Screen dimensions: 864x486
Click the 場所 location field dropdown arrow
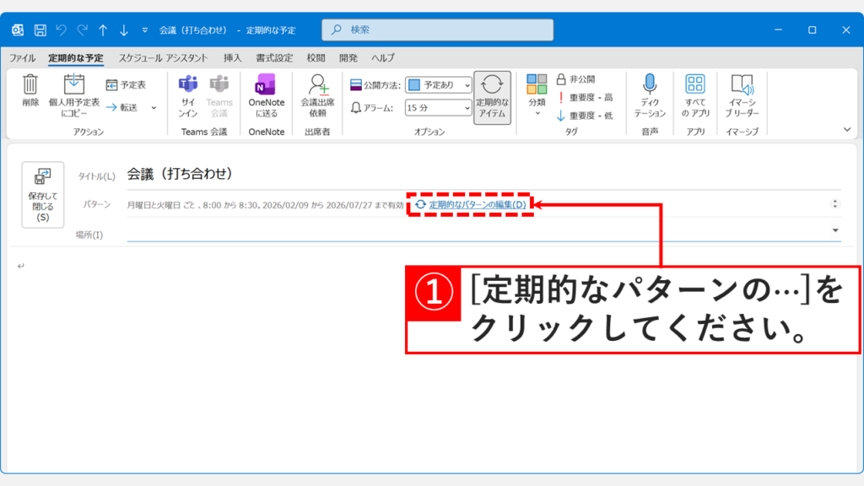pos(834,229)
